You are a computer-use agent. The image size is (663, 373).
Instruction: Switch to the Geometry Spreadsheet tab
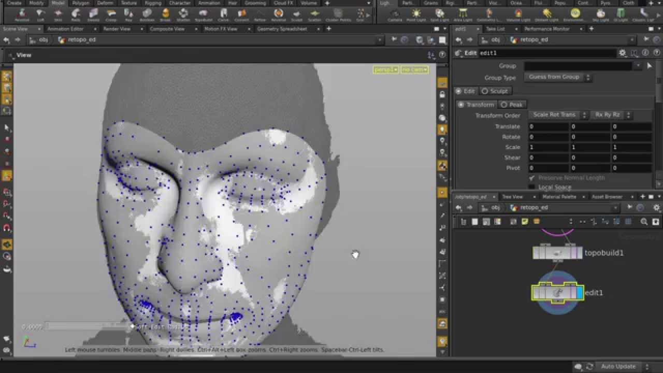pyautogui.click(x=282, y=29)
